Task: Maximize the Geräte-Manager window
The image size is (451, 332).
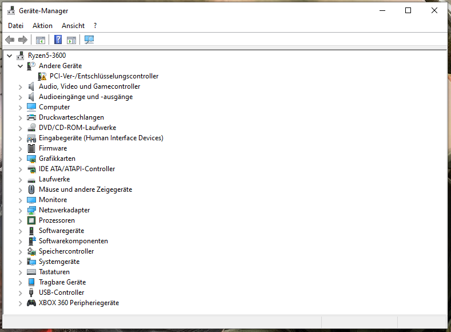Action: click(408, 11)
